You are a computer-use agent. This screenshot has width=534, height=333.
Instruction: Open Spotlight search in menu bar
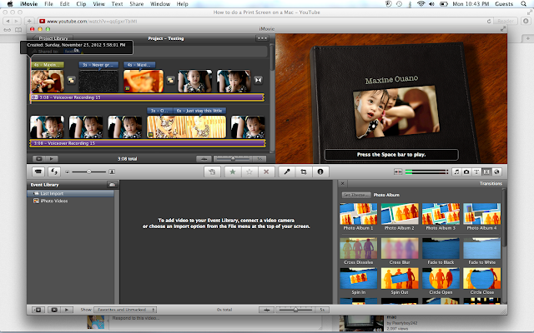[523, 3]
